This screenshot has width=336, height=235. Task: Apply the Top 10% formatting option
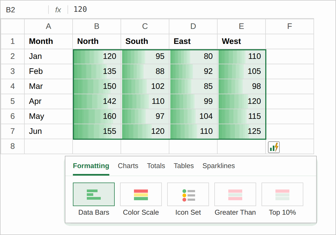[x=282, y=199]
